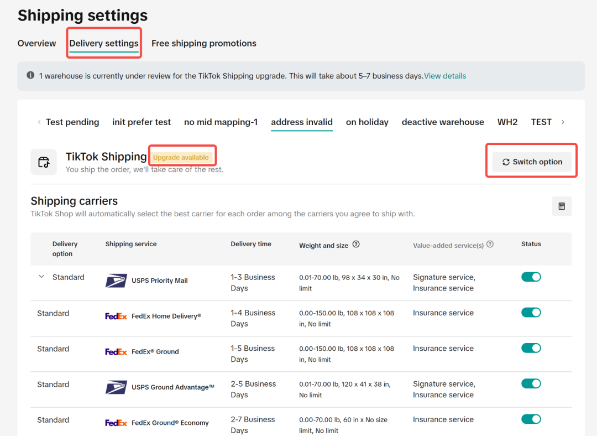Click the Shipping service column header
Image resolution: width=597 pixels, height=436 pixels.
point(131,244)
